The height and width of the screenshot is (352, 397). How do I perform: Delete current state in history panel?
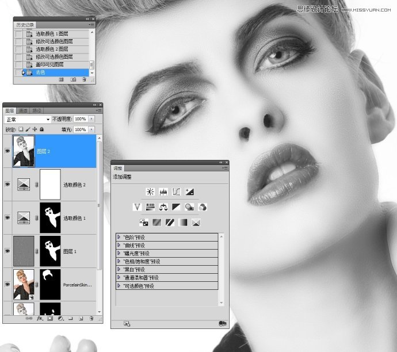[84, 80]
